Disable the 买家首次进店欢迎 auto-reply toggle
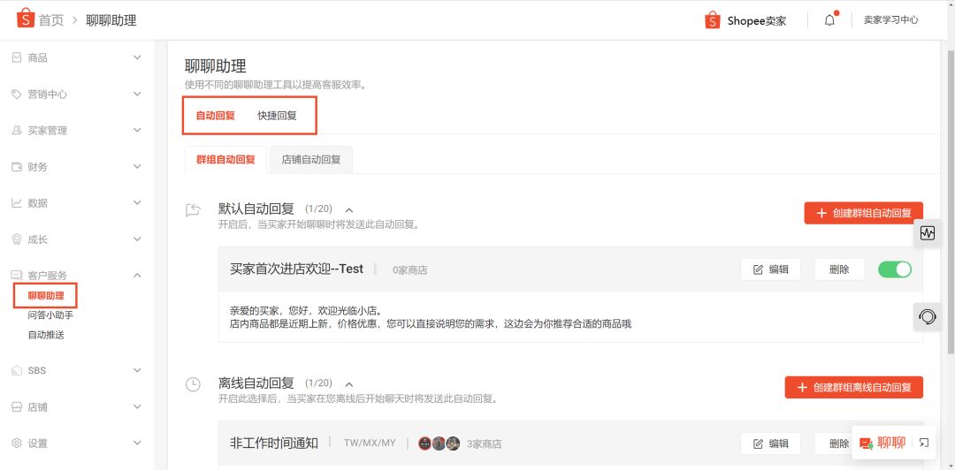This screenshot has height=470, width=955. (894, 269)
